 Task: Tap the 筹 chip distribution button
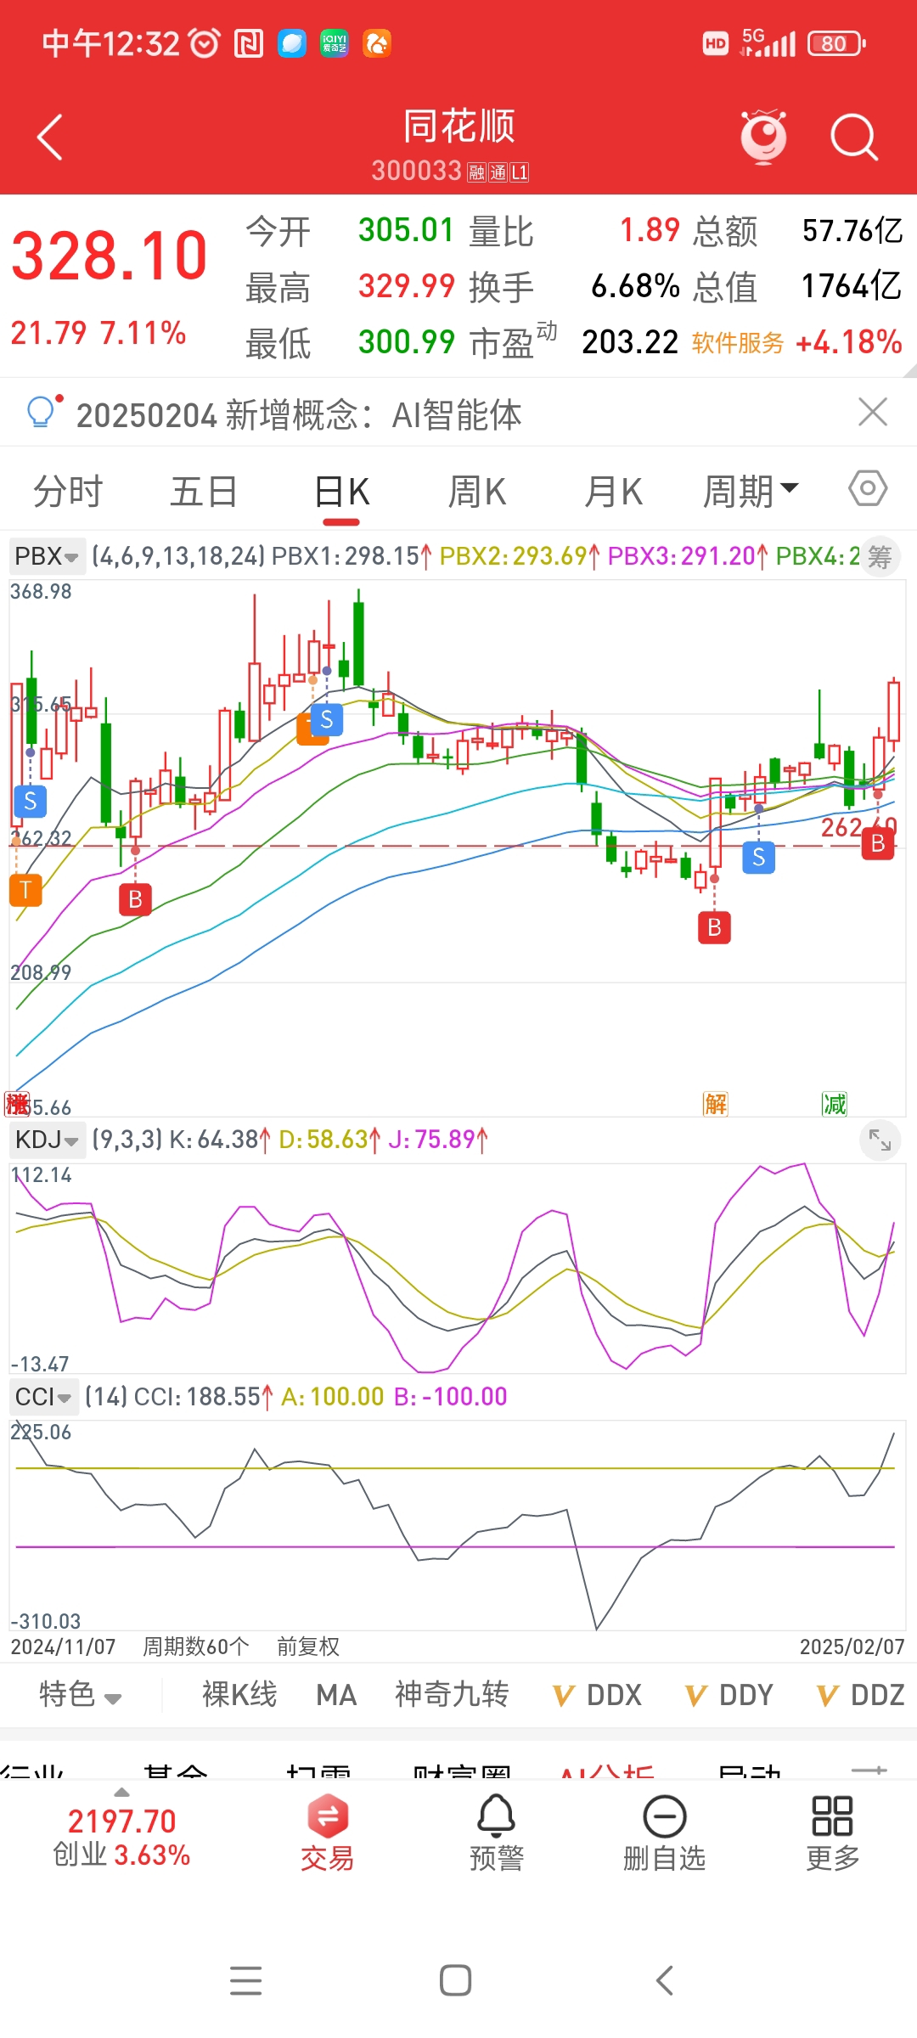pos(880,557)
